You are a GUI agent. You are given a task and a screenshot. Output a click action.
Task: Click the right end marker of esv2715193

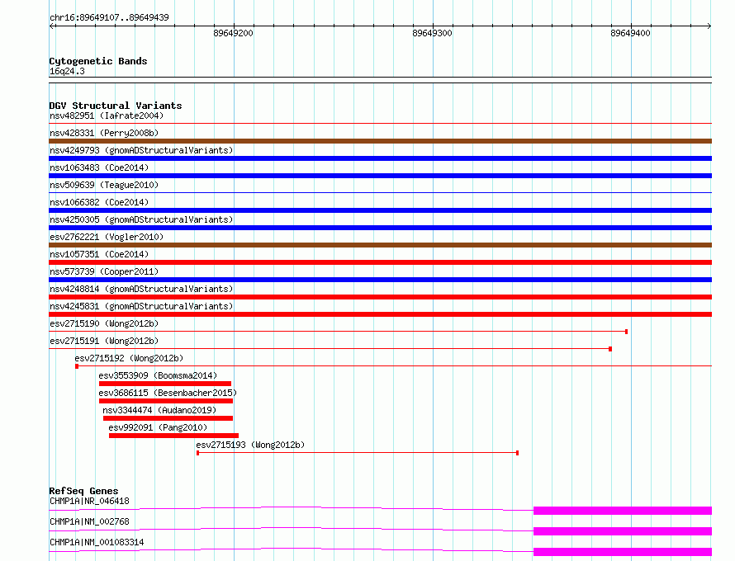[x=517, y=453]
